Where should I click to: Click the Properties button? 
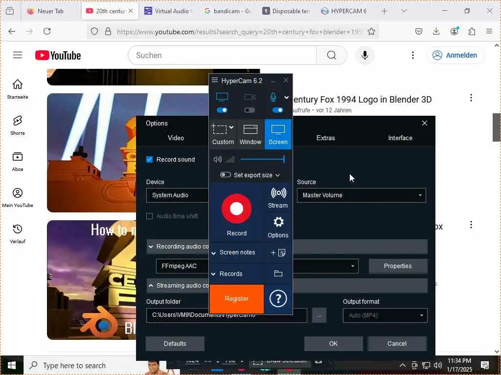(398, 266)
